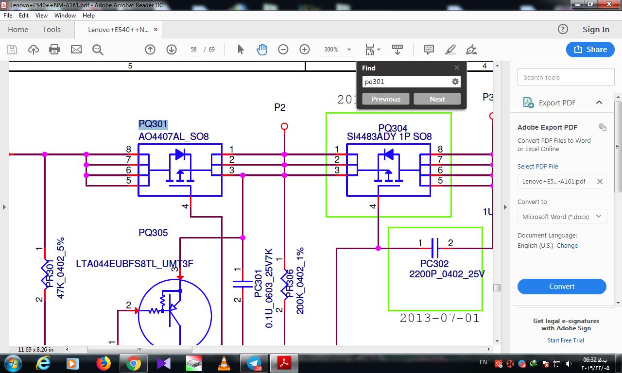Switch to the Home tab

18,30
